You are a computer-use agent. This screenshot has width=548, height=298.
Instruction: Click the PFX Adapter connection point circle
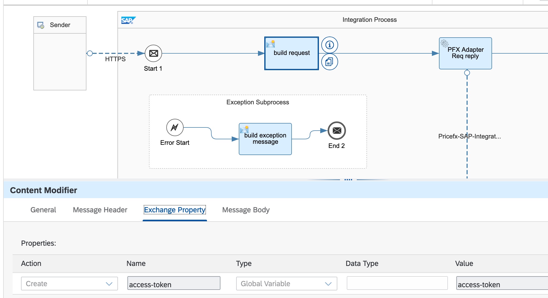(467, 73)
